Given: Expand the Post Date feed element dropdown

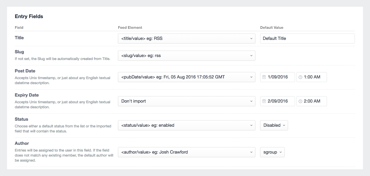Looking at the screenshot, I should pyautogui.click(x=187, y=77).
